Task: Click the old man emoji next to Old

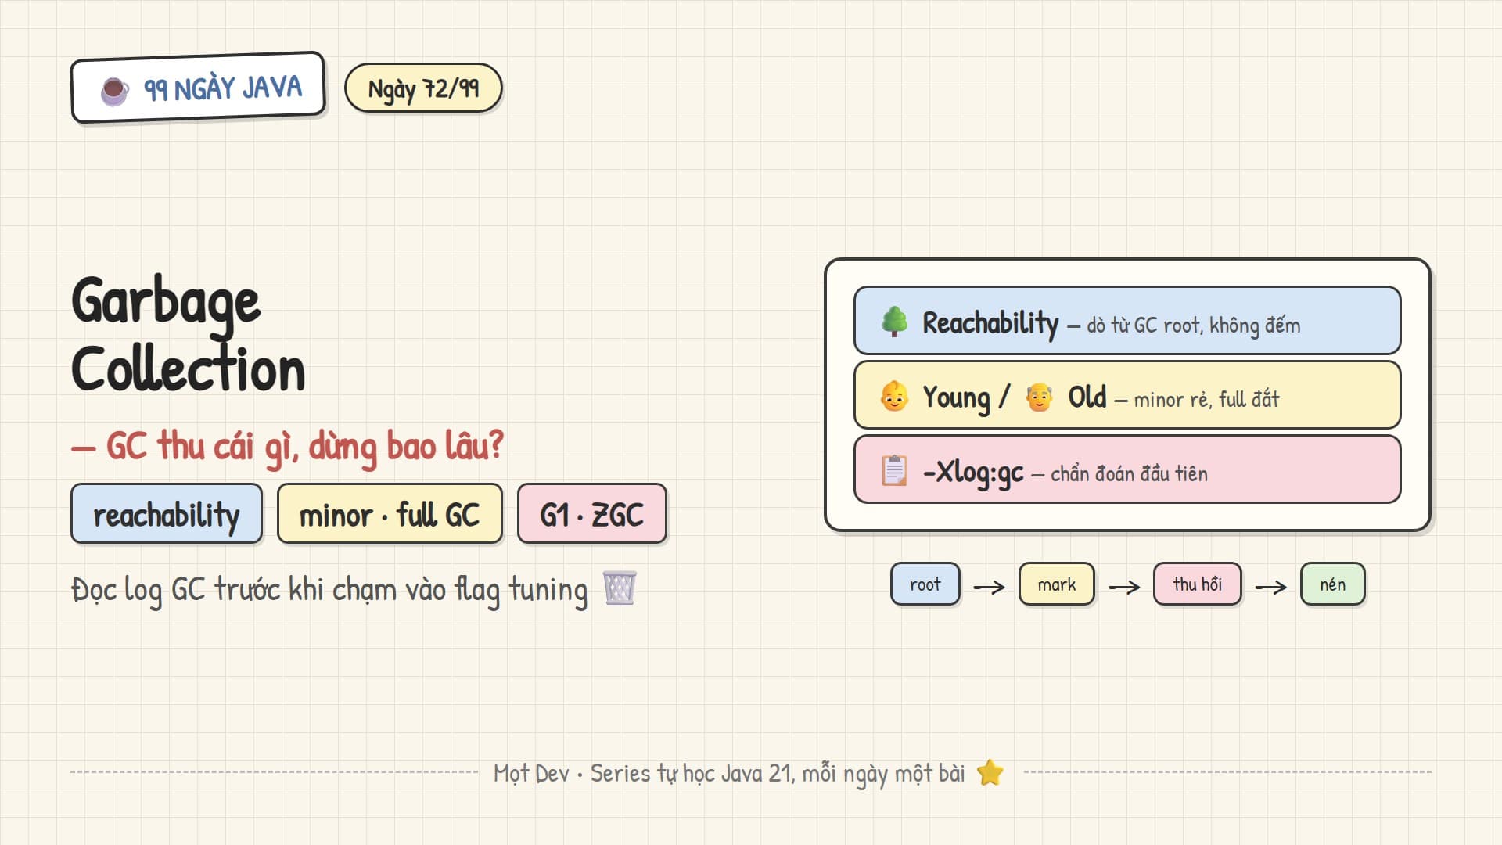Action: 1039,397
